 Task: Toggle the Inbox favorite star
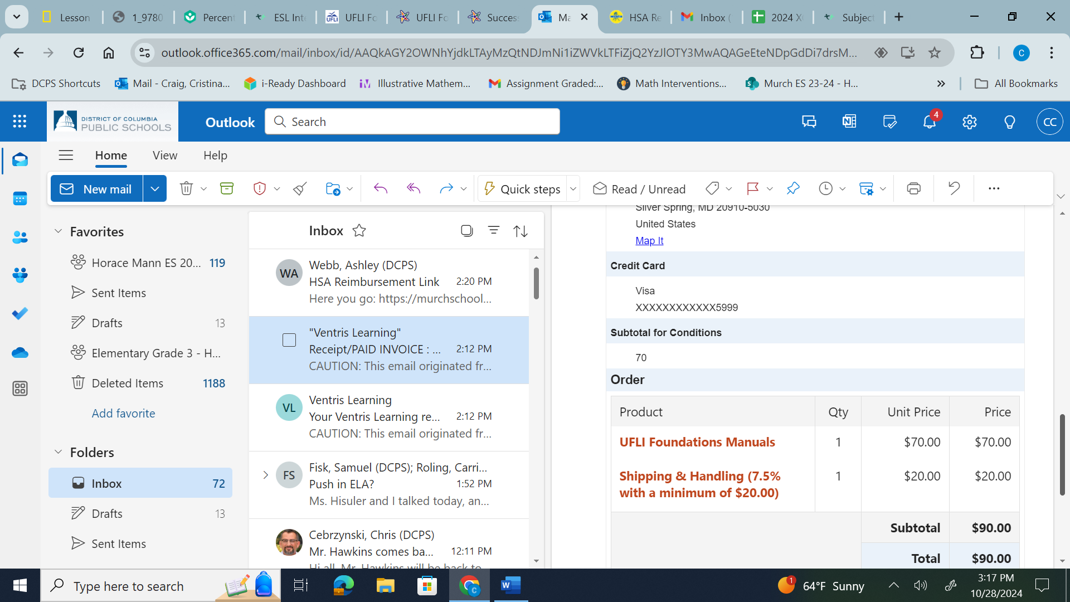click(x=359, y=230)
